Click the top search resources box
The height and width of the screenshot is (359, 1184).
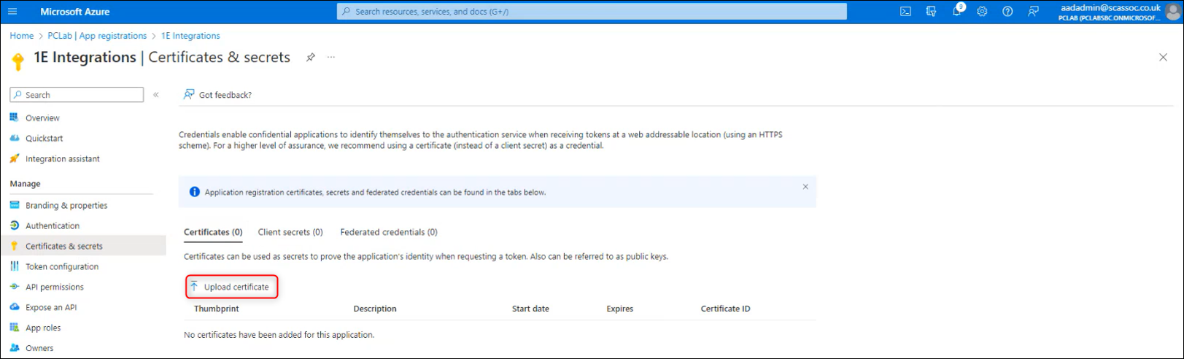coord(591,12)
